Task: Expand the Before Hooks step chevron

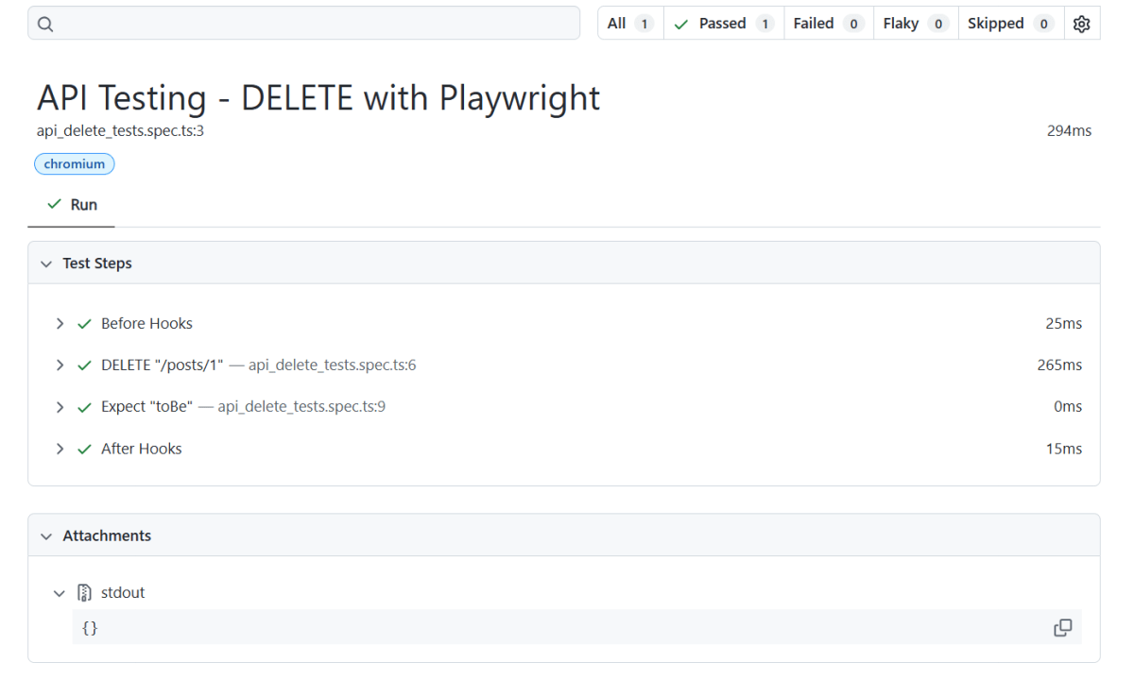Action: (60, 324)
